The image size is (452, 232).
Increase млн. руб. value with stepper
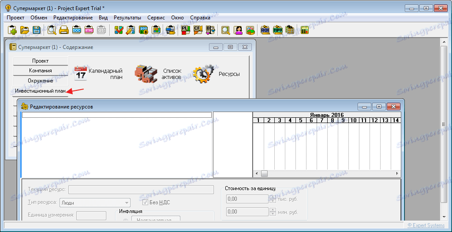click(273, 210)
